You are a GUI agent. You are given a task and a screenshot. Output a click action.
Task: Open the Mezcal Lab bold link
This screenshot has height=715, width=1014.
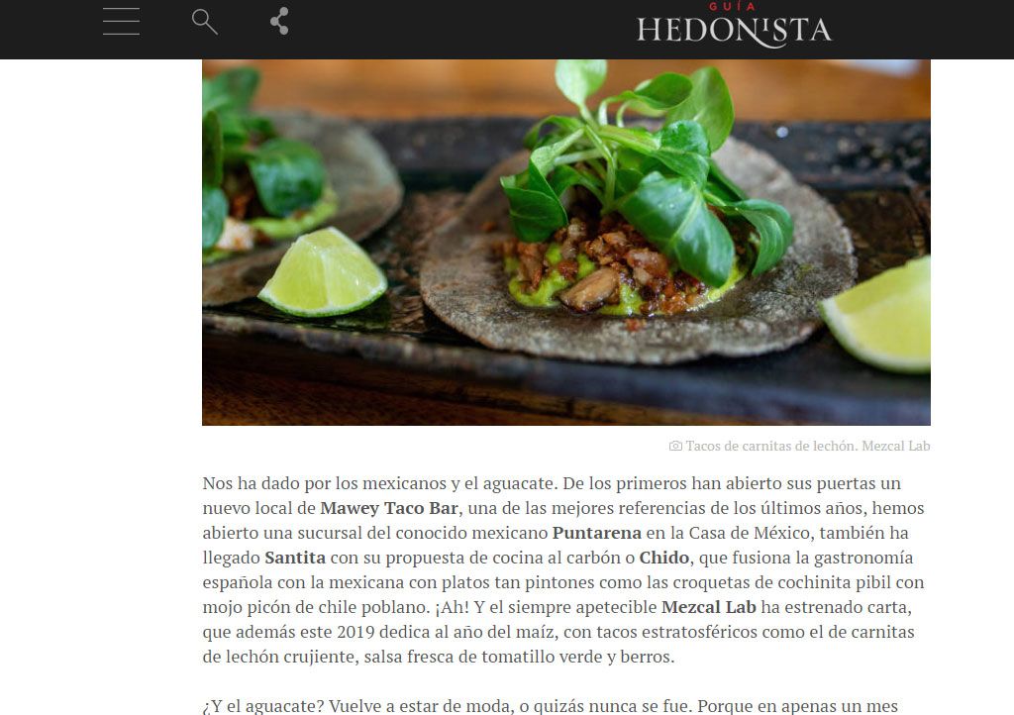point(709,608)
